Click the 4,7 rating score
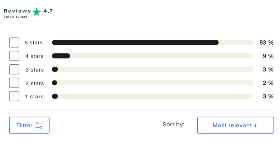Viewport: 280px width, 142px height. [x=48, y=11]
